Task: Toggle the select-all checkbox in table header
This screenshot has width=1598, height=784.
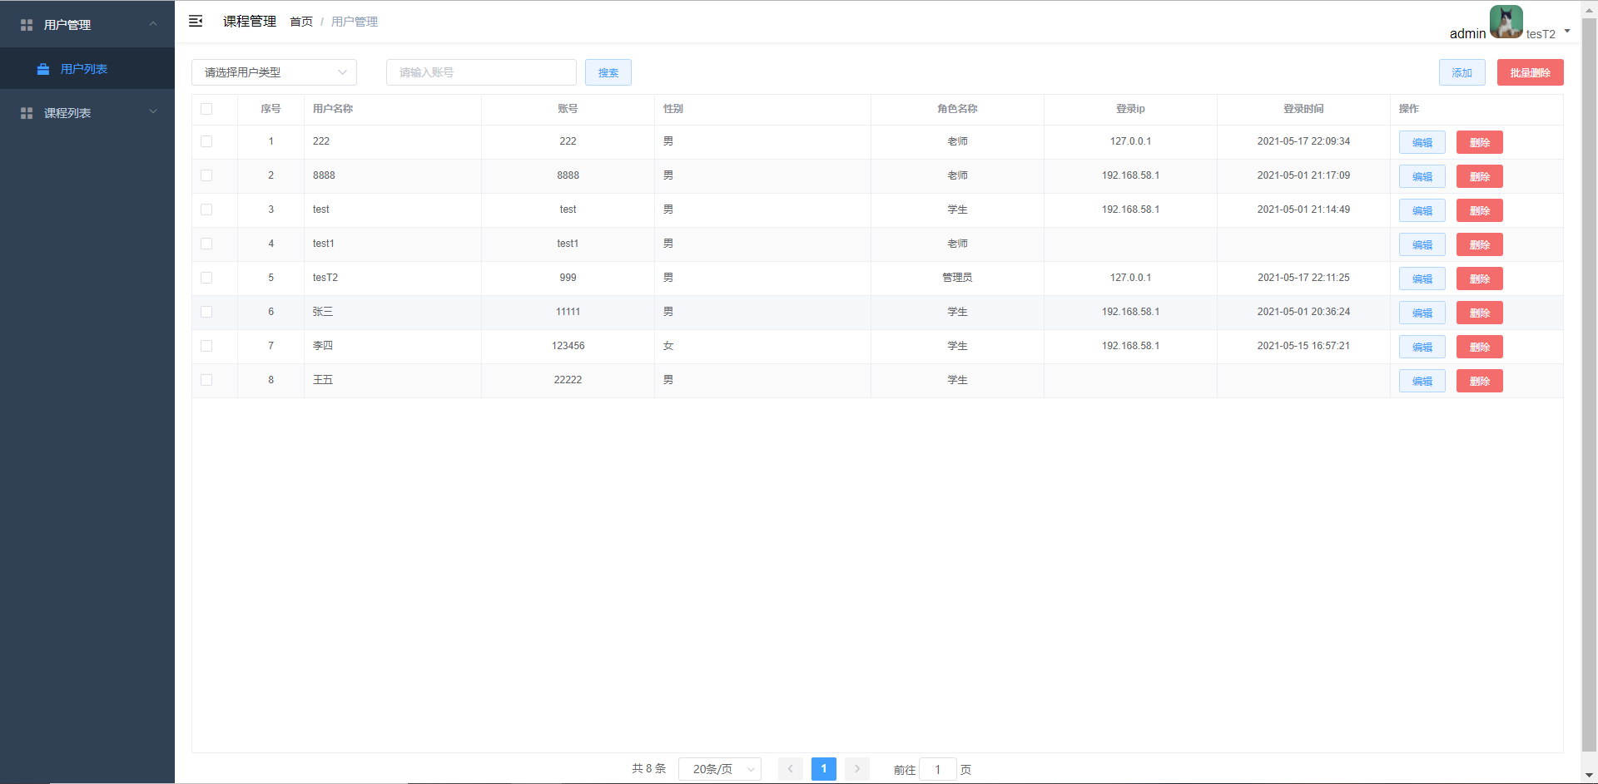Action: pyautogui.click(x=206, y=109)
